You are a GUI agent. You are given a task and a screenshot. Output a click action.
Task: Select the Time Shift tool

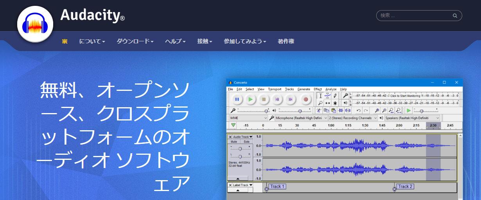tap(328, 103)
